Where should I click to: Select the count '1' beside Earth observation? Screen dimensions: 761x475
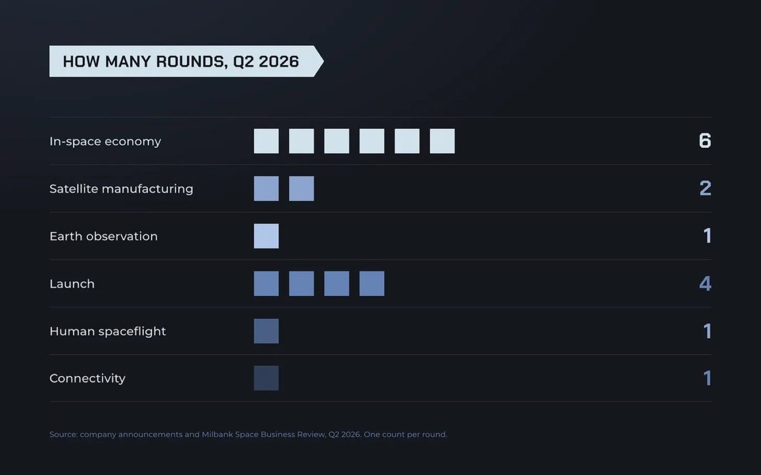point(707,236)
